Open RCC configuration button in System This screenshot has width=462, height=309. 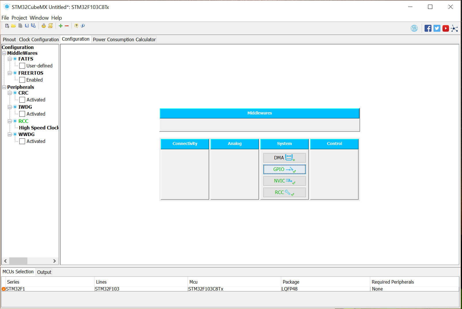point(284,192)
